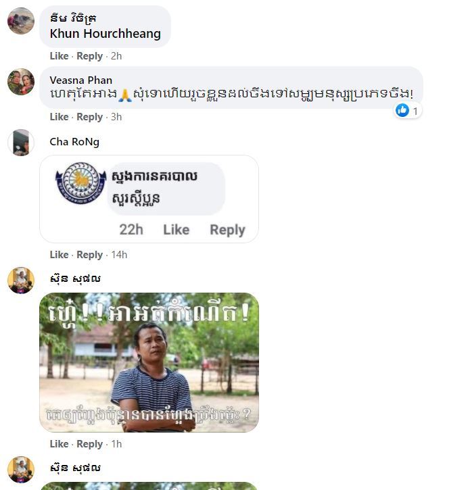Image resolution: width=468 pixels, height=490 pixels.
Task: Open the meme image of the man in the striped shirt
Action: 149,362
